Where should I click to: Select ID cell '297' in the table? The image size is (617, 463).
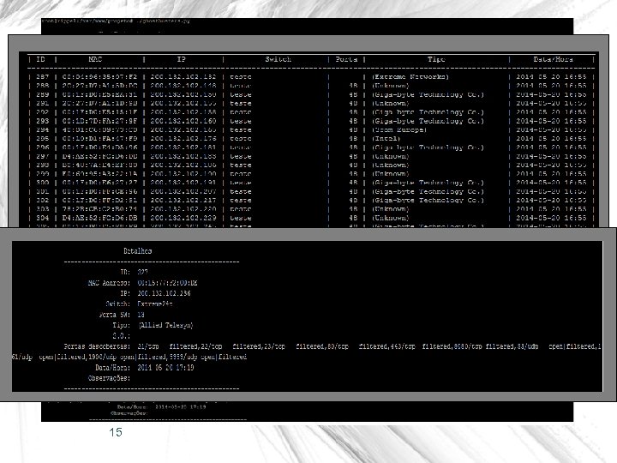pos(43,156)
